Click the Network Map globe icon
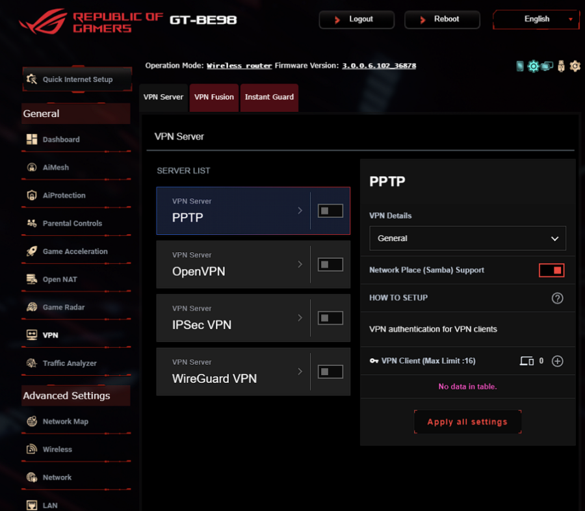585x511 pixels. (x=32, y=421)
